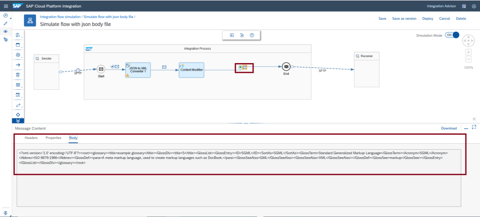480x217 pixels.
Task: Select the Connector arrow palette tool
Action: coord(18,65)
